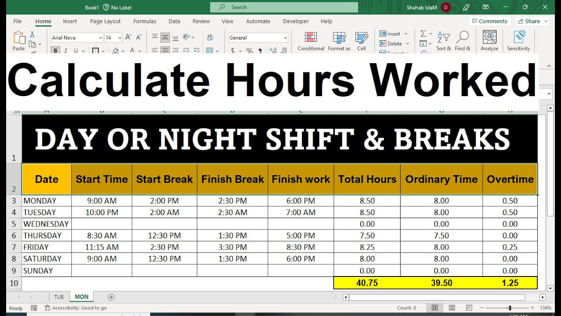Screen dimensions: 561x316
Task: Open the File menu
Action: pyautogui.click(x=18, y=21)
